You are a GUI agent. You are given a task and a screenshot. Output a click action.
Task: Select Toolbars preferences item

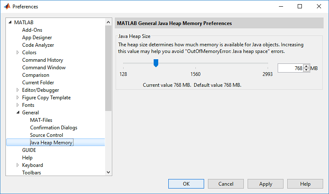(x=31, y=173)
